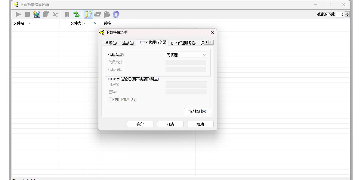Toggle the clipboard monitoring icon
The image size is (361, 180).
coord(88,14)
